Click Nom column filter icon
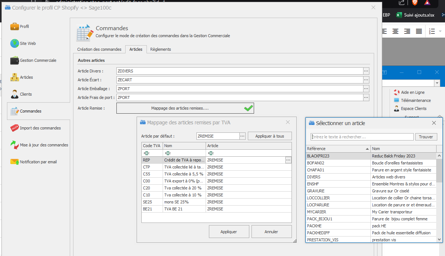445x256 pixels. 168,153
